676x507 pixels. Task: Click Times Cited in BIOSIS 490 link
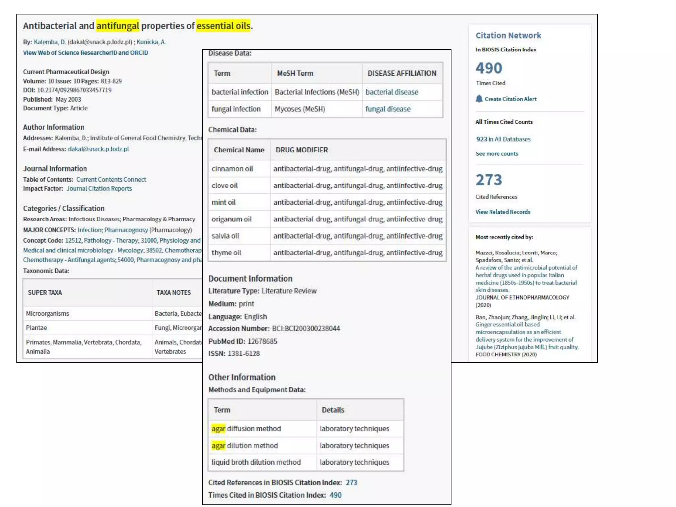click(335, 495)
